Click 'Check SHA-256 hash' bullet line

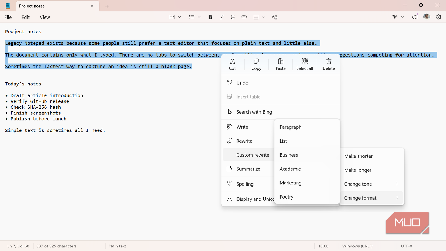[x=33, y=107]
